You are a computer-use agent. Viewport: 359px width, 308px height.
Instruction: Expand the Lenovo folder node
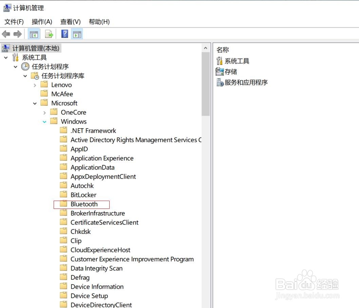point(35,85)
